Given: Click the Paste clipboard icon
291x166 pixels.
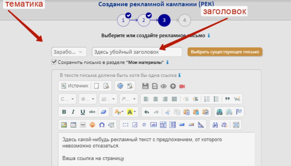Looking at the screenshot, I should (186, 112).
